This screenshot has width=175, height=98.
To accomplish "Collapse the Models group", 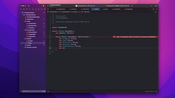I will pyautogui.click(x=24, y=39).
